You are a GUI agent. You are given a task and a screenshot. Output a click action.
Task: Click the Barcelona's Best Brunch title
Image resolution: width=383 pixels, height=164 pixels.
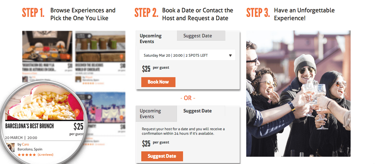[x=30, y=126]
